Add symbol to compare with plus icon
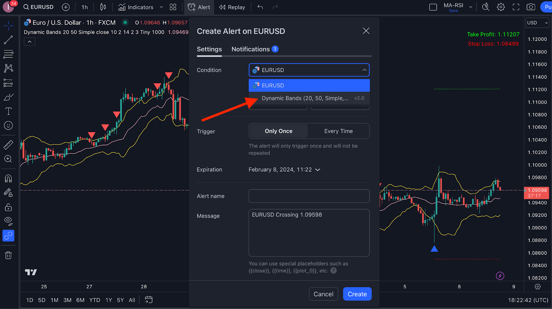The width and height of the screenshot is (552, 309). tap(66, 7)
